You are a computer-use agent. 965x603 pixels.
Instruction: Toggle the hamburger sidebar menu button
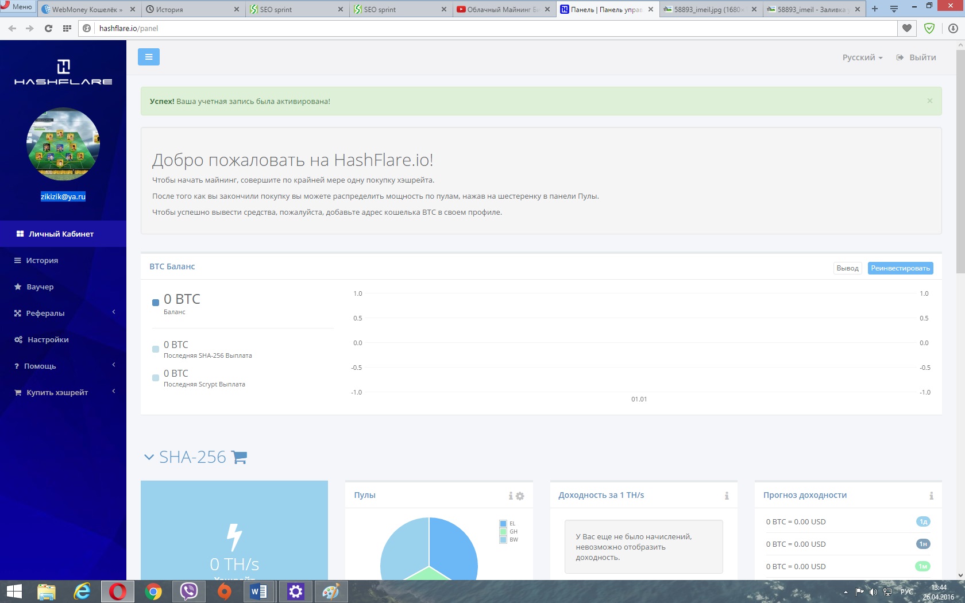pos(148,57)
